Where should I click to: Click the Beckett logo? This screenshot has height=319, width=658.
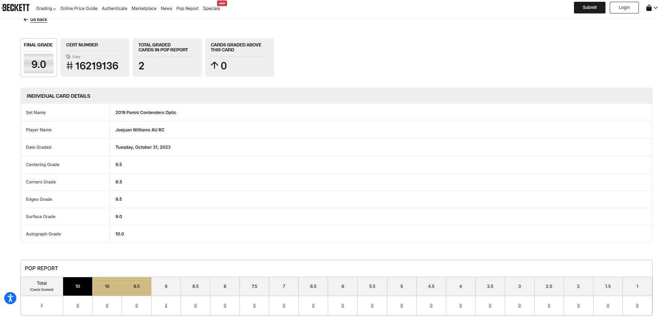click(x=16, y=7)
